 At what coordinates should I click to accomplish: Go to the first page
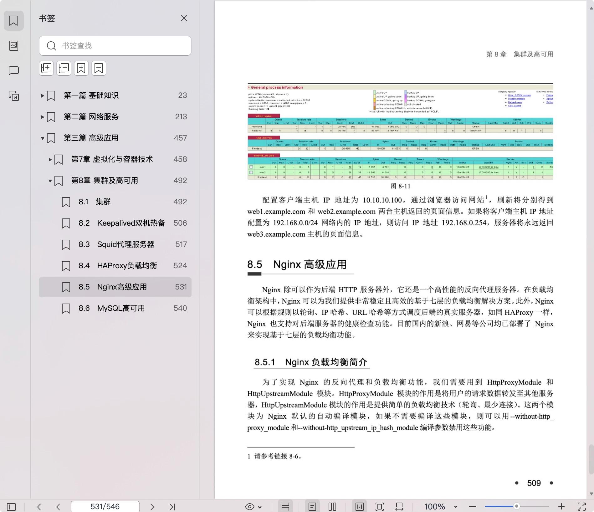(x=38, y=506)
